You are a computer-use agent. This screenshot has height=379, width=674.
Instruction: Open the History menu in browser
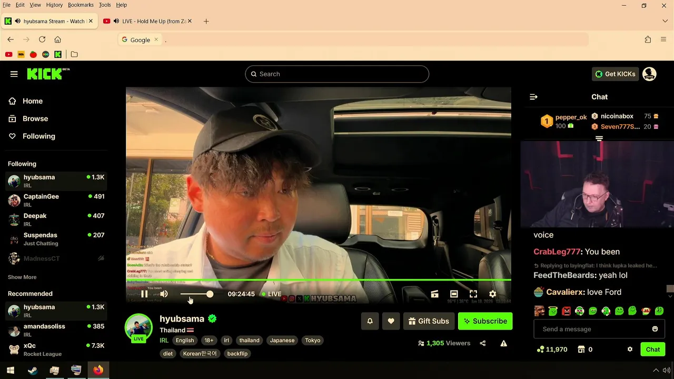[x=54, y=5]
